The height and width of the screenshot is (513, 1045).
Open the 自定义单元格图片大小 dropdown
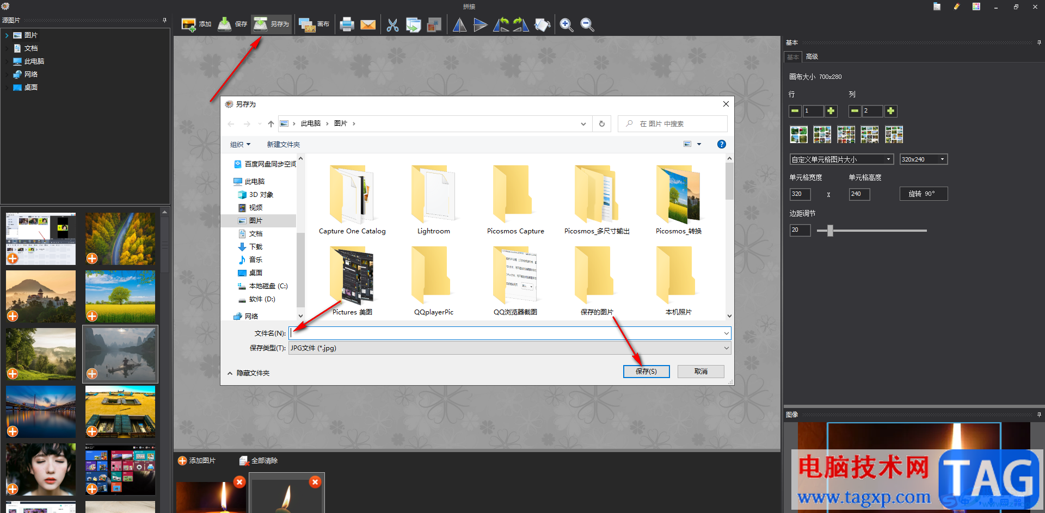pos(841,159)
